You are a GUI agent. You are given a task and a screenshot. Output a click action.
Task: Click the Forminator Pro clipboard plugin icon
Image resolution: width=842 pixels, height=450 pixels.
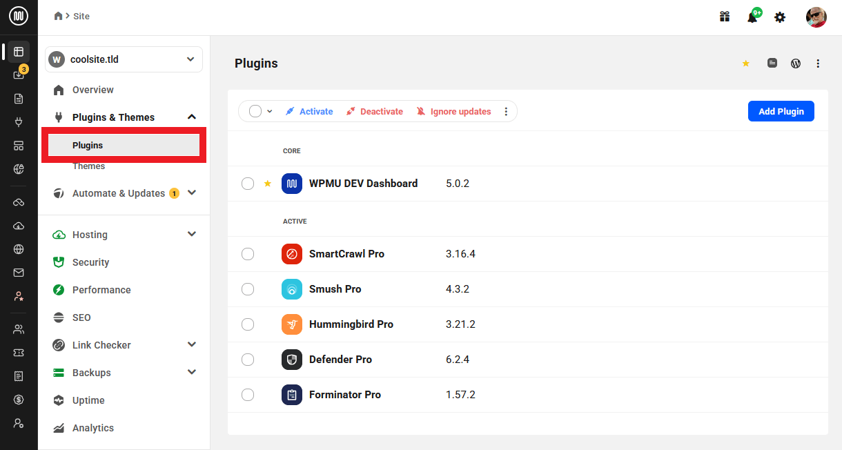click(x=292, y=395)
